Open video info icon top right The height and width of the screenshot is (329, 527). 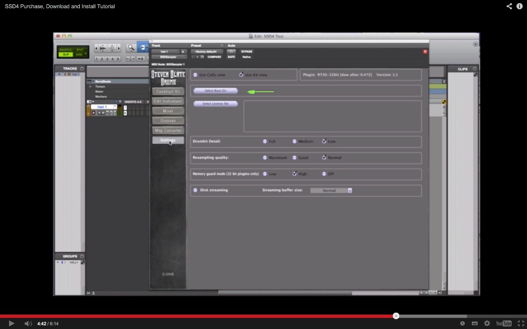click(520, 6)
